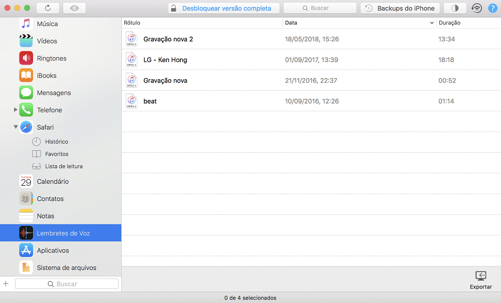The height and width of the screenshot is (303, 501).
Task: Select the Contatos icon
Action: (x=26, y=199)
